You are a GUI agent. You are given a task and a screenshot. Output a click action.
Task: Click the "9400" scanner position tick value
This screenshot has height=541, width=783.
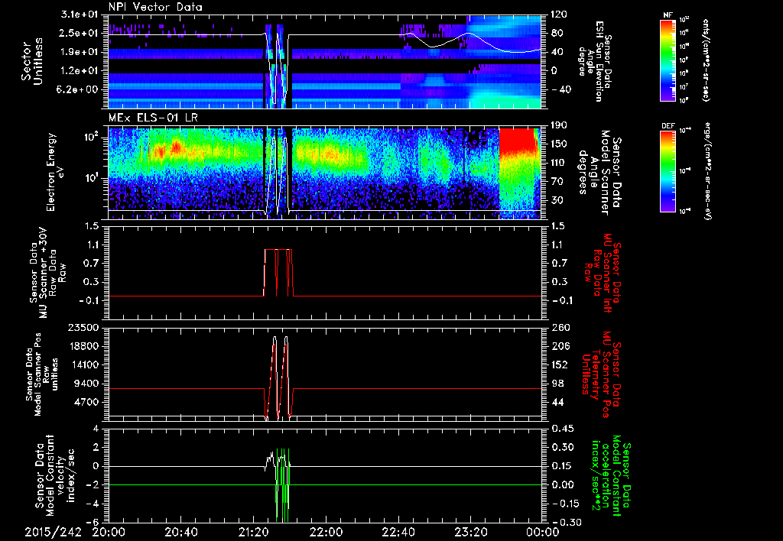pos(86,384)
